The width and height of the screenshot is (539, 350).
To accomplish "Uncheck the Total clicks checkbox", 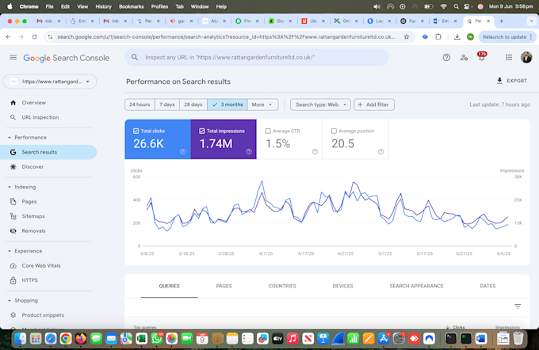I will (x=136, y=131).
